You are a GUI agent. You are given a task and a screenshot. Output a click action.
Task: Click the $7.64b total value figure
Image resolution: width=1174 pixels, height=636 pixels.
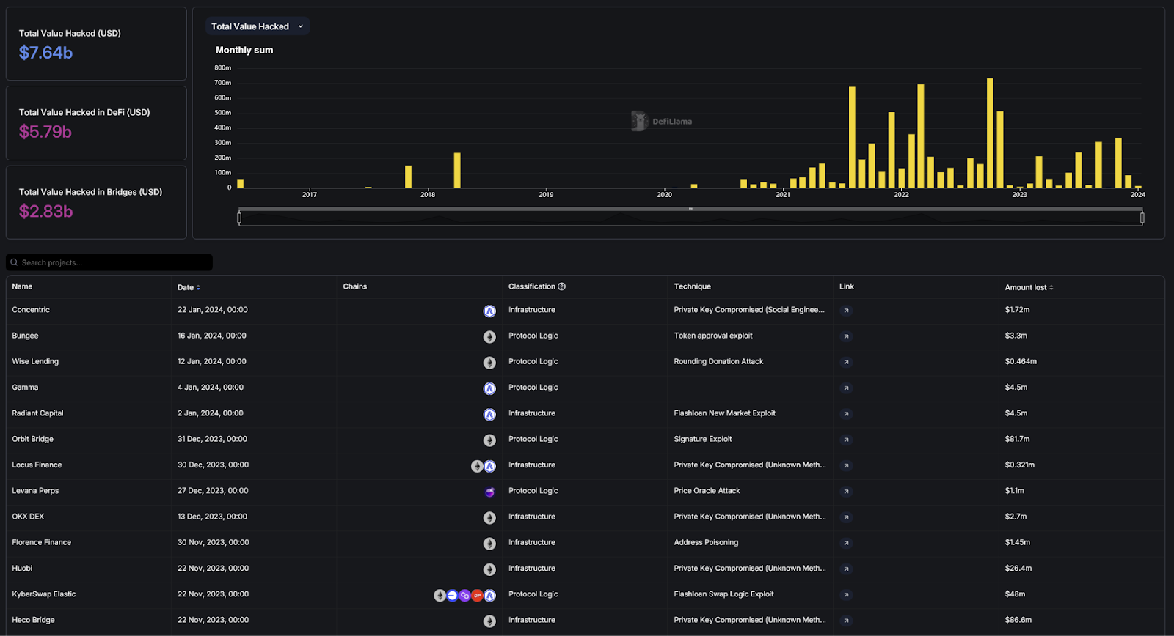[x=45, y=53]
